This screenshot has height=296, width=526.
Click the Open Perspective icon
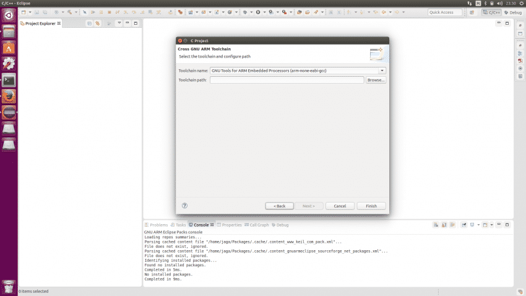tap(472, 12)
